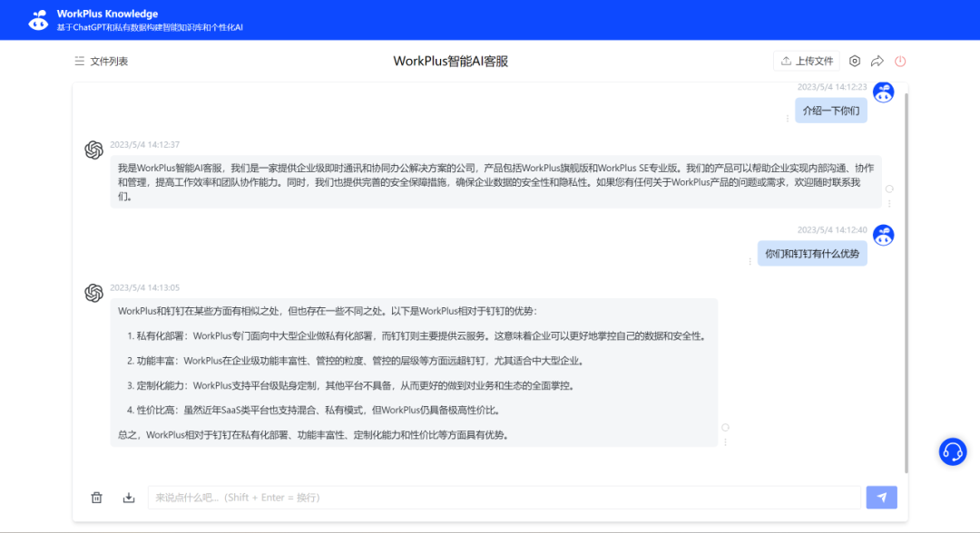Open the floating headset customer-service icon
Image resolution: width=980 pixels, height=533 pixels.
[953, 451]
